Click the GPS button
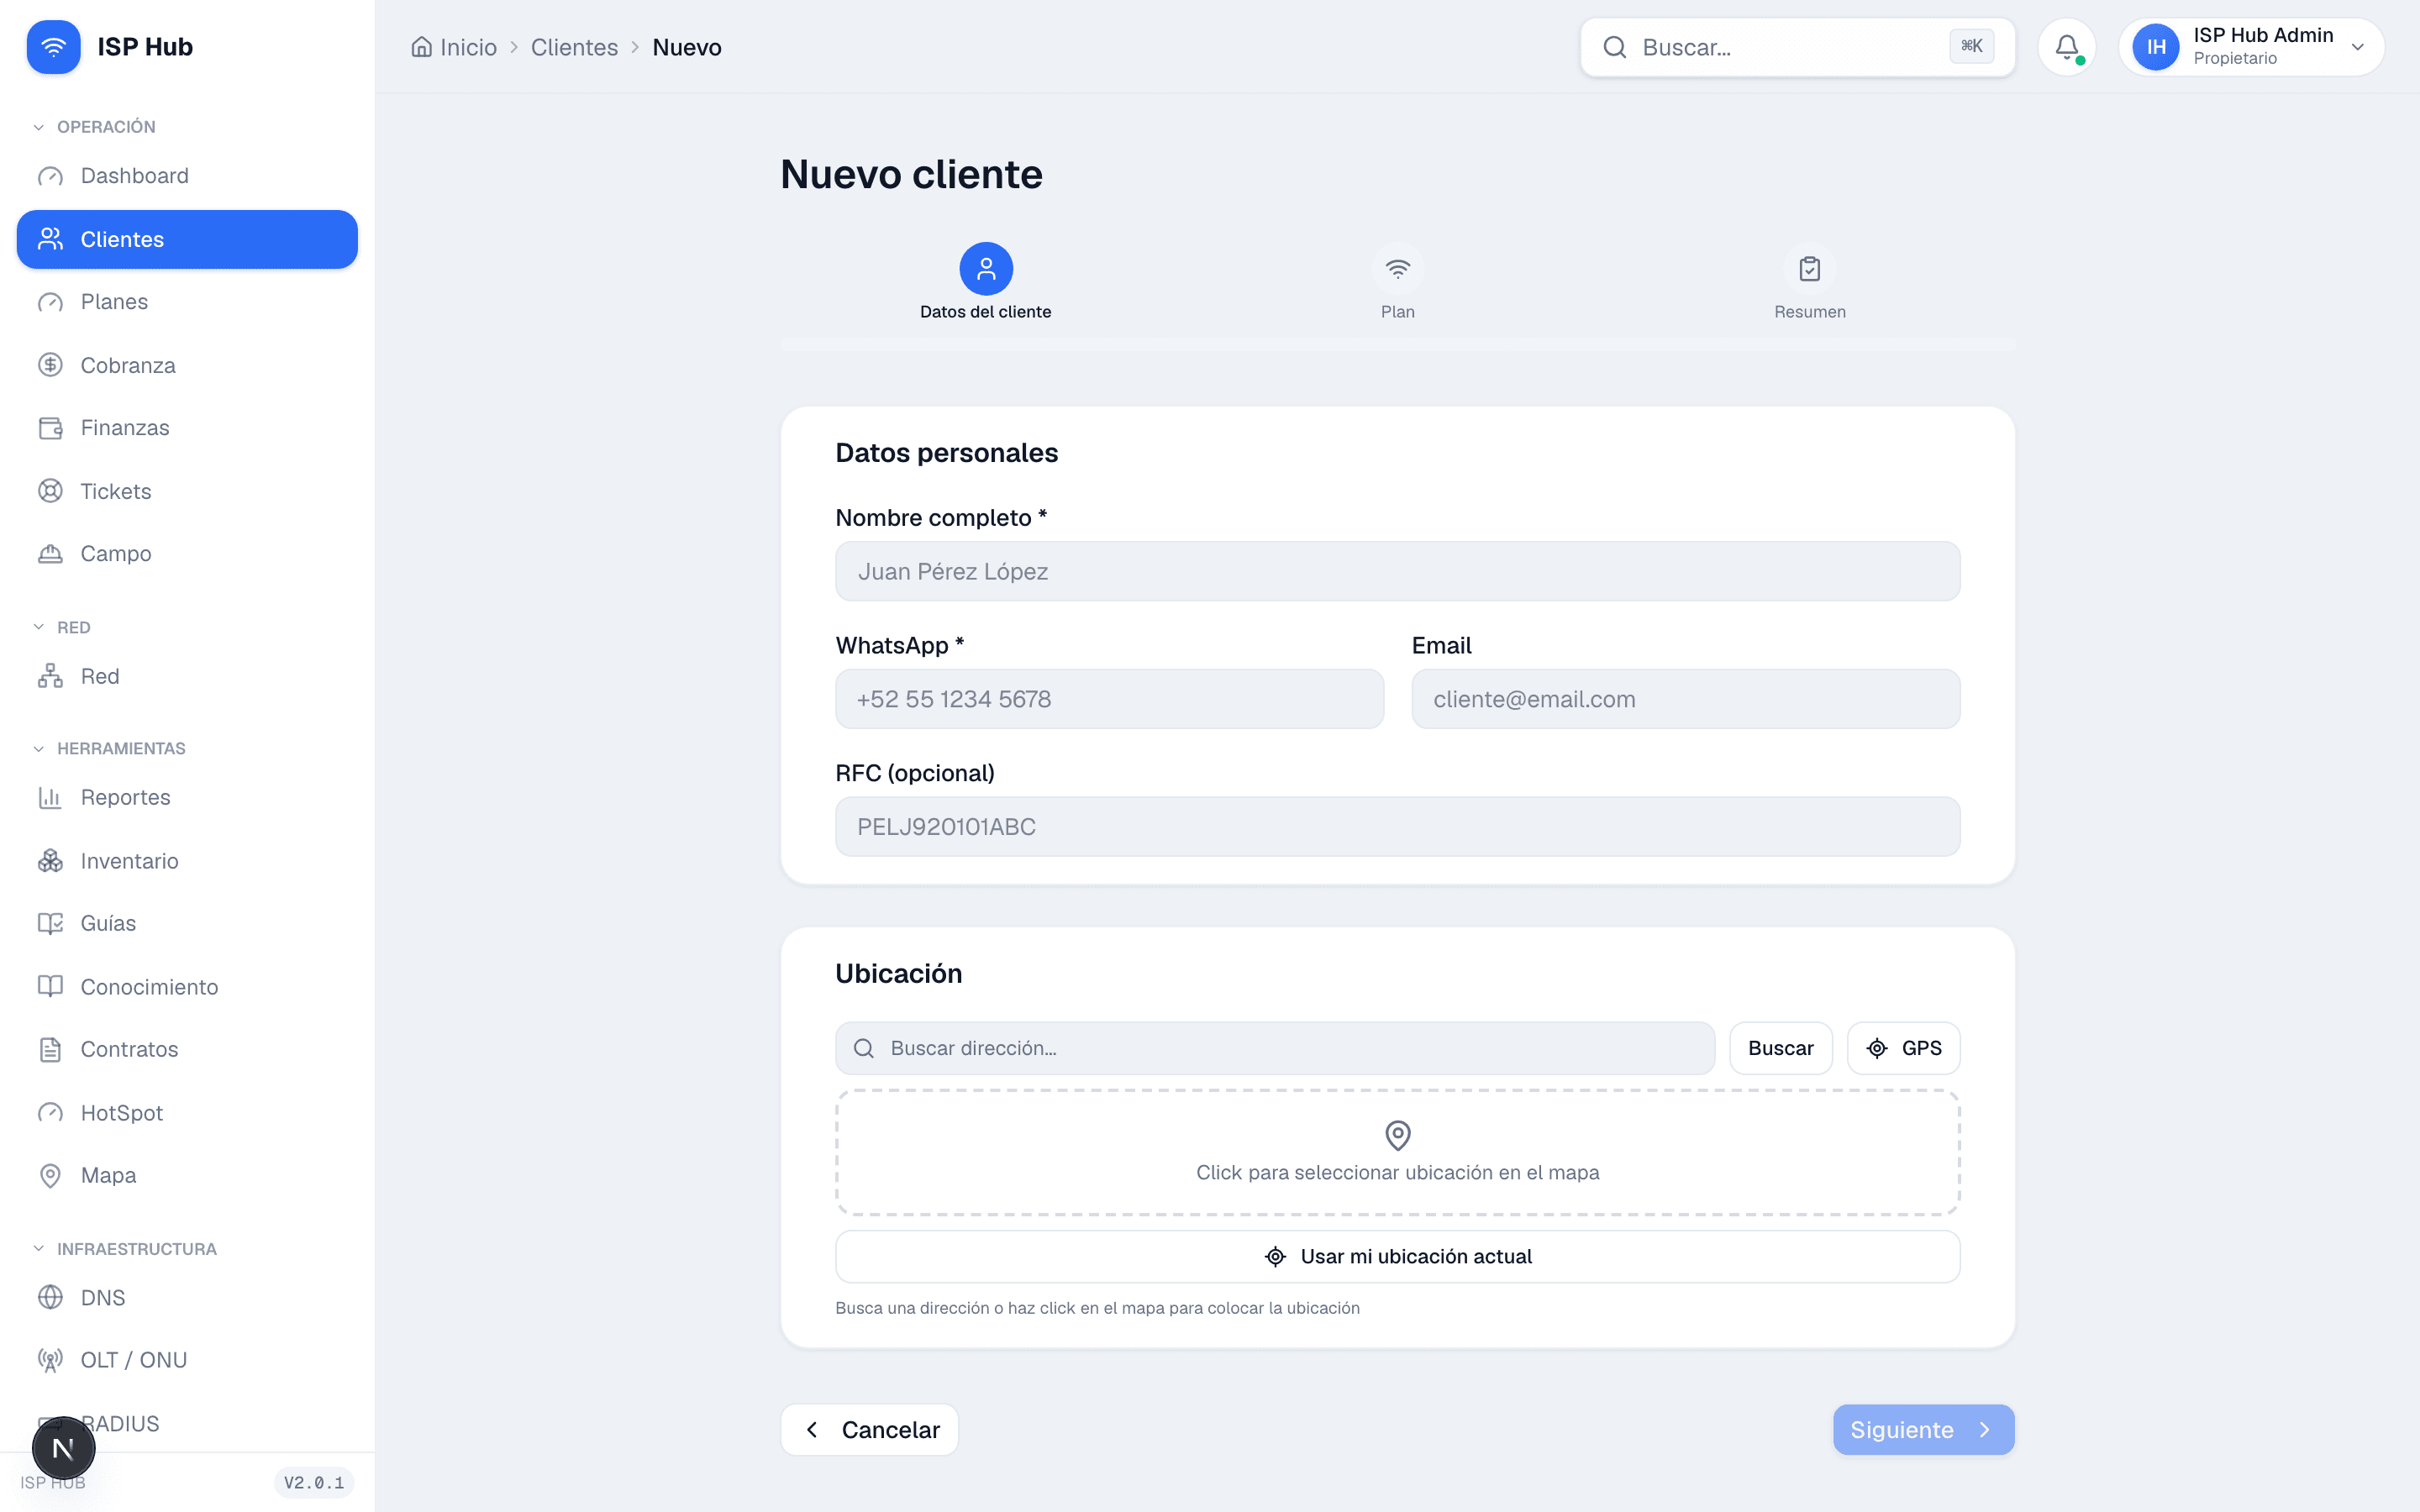2420x1512 pixels. [x=1903, y=1048]
